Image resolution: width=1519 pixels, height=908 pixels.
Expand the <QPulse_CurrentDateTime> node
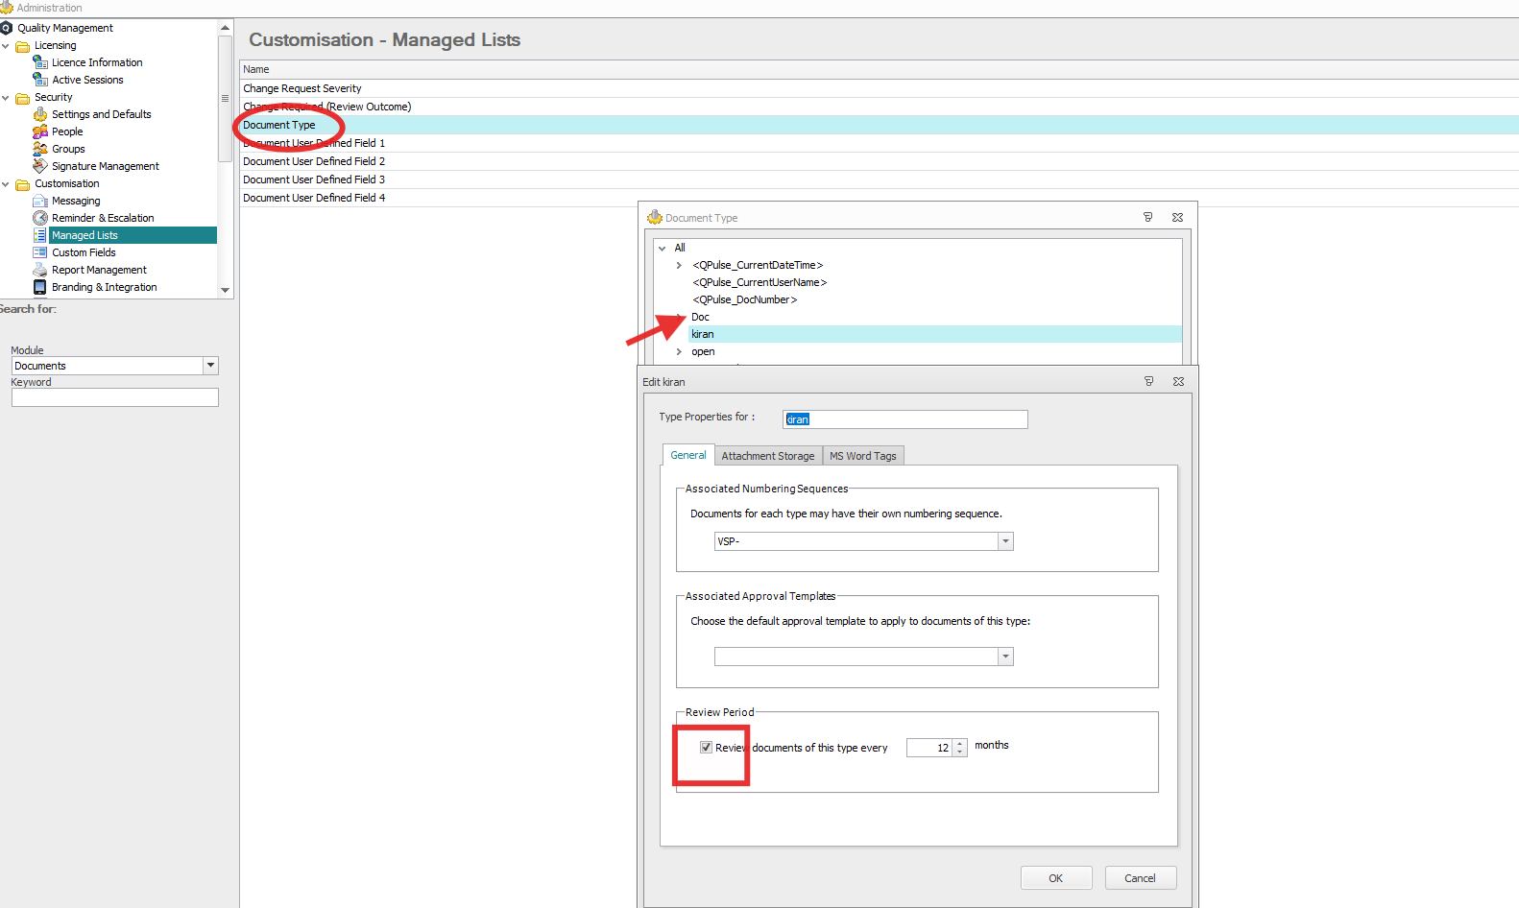680,266
